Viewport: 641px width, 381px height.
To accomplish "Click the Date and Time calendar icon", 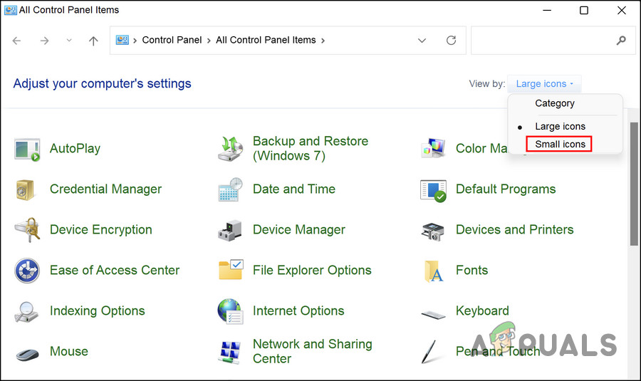I will (x=231, y=189).
